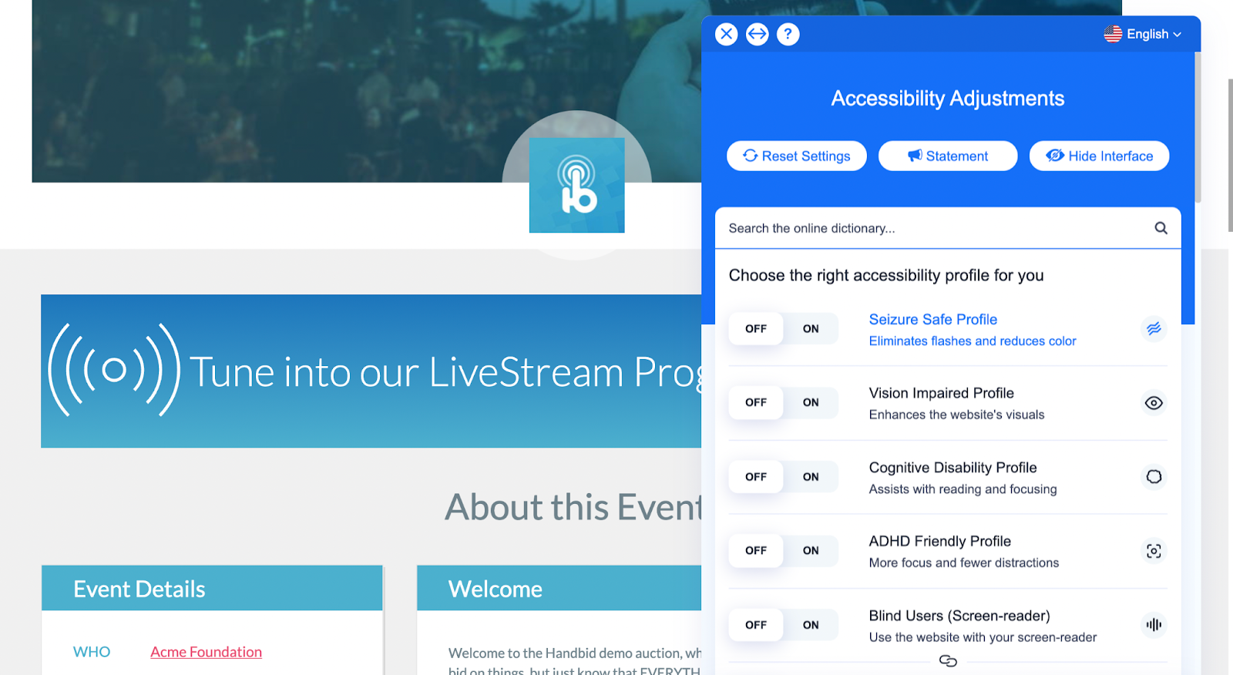Turn ON the Seizure Safe Profile
Image resolution: width=1233 pixels, height=675 pixels.
[811, 329]
